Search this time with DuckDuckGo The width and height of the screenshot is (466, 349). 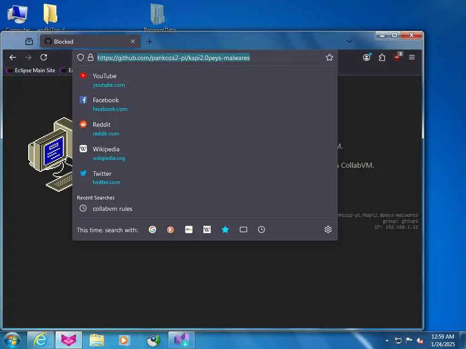[x=171, y=229]
